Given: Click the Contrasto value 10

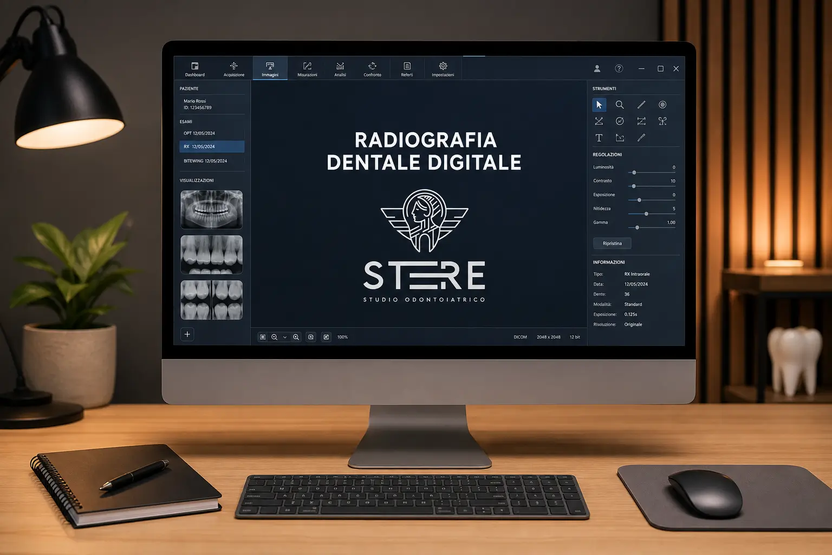Looking at the screenshot, I should pos(673,181).
